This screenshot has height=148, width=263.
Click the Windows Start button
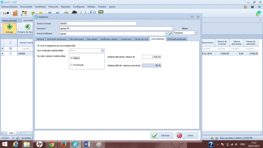click(5, 144)
